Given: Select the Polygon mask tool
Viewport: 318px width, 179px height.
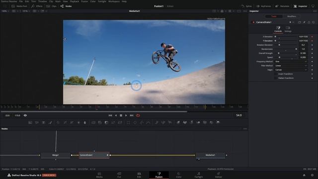Looking at the screenshot, I should pyautogui.click(x=142, y=122).
